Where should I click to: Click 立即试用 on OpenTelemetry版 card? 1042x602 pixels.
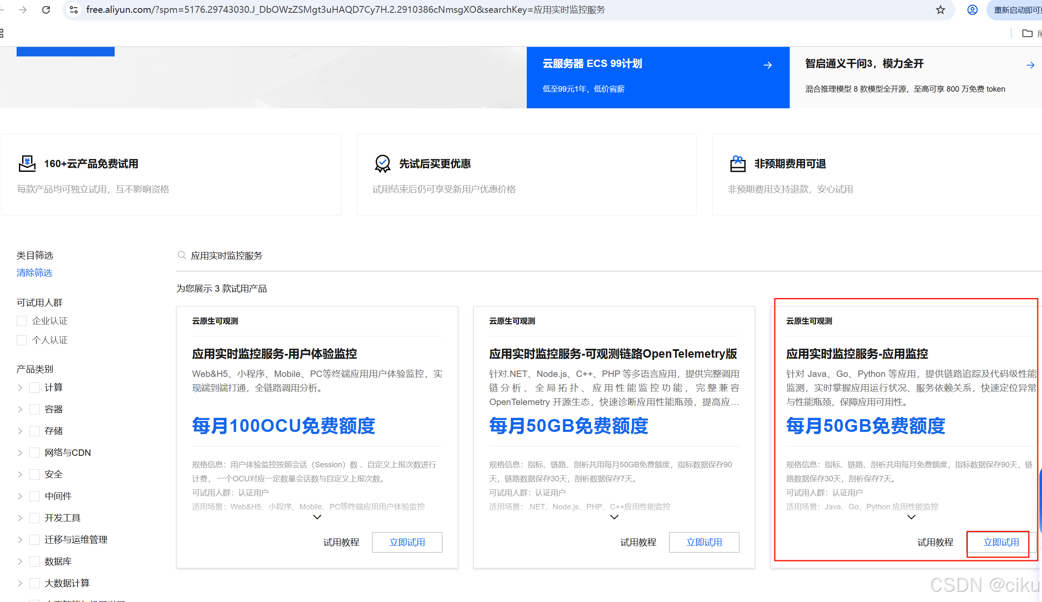pos(704,542)
